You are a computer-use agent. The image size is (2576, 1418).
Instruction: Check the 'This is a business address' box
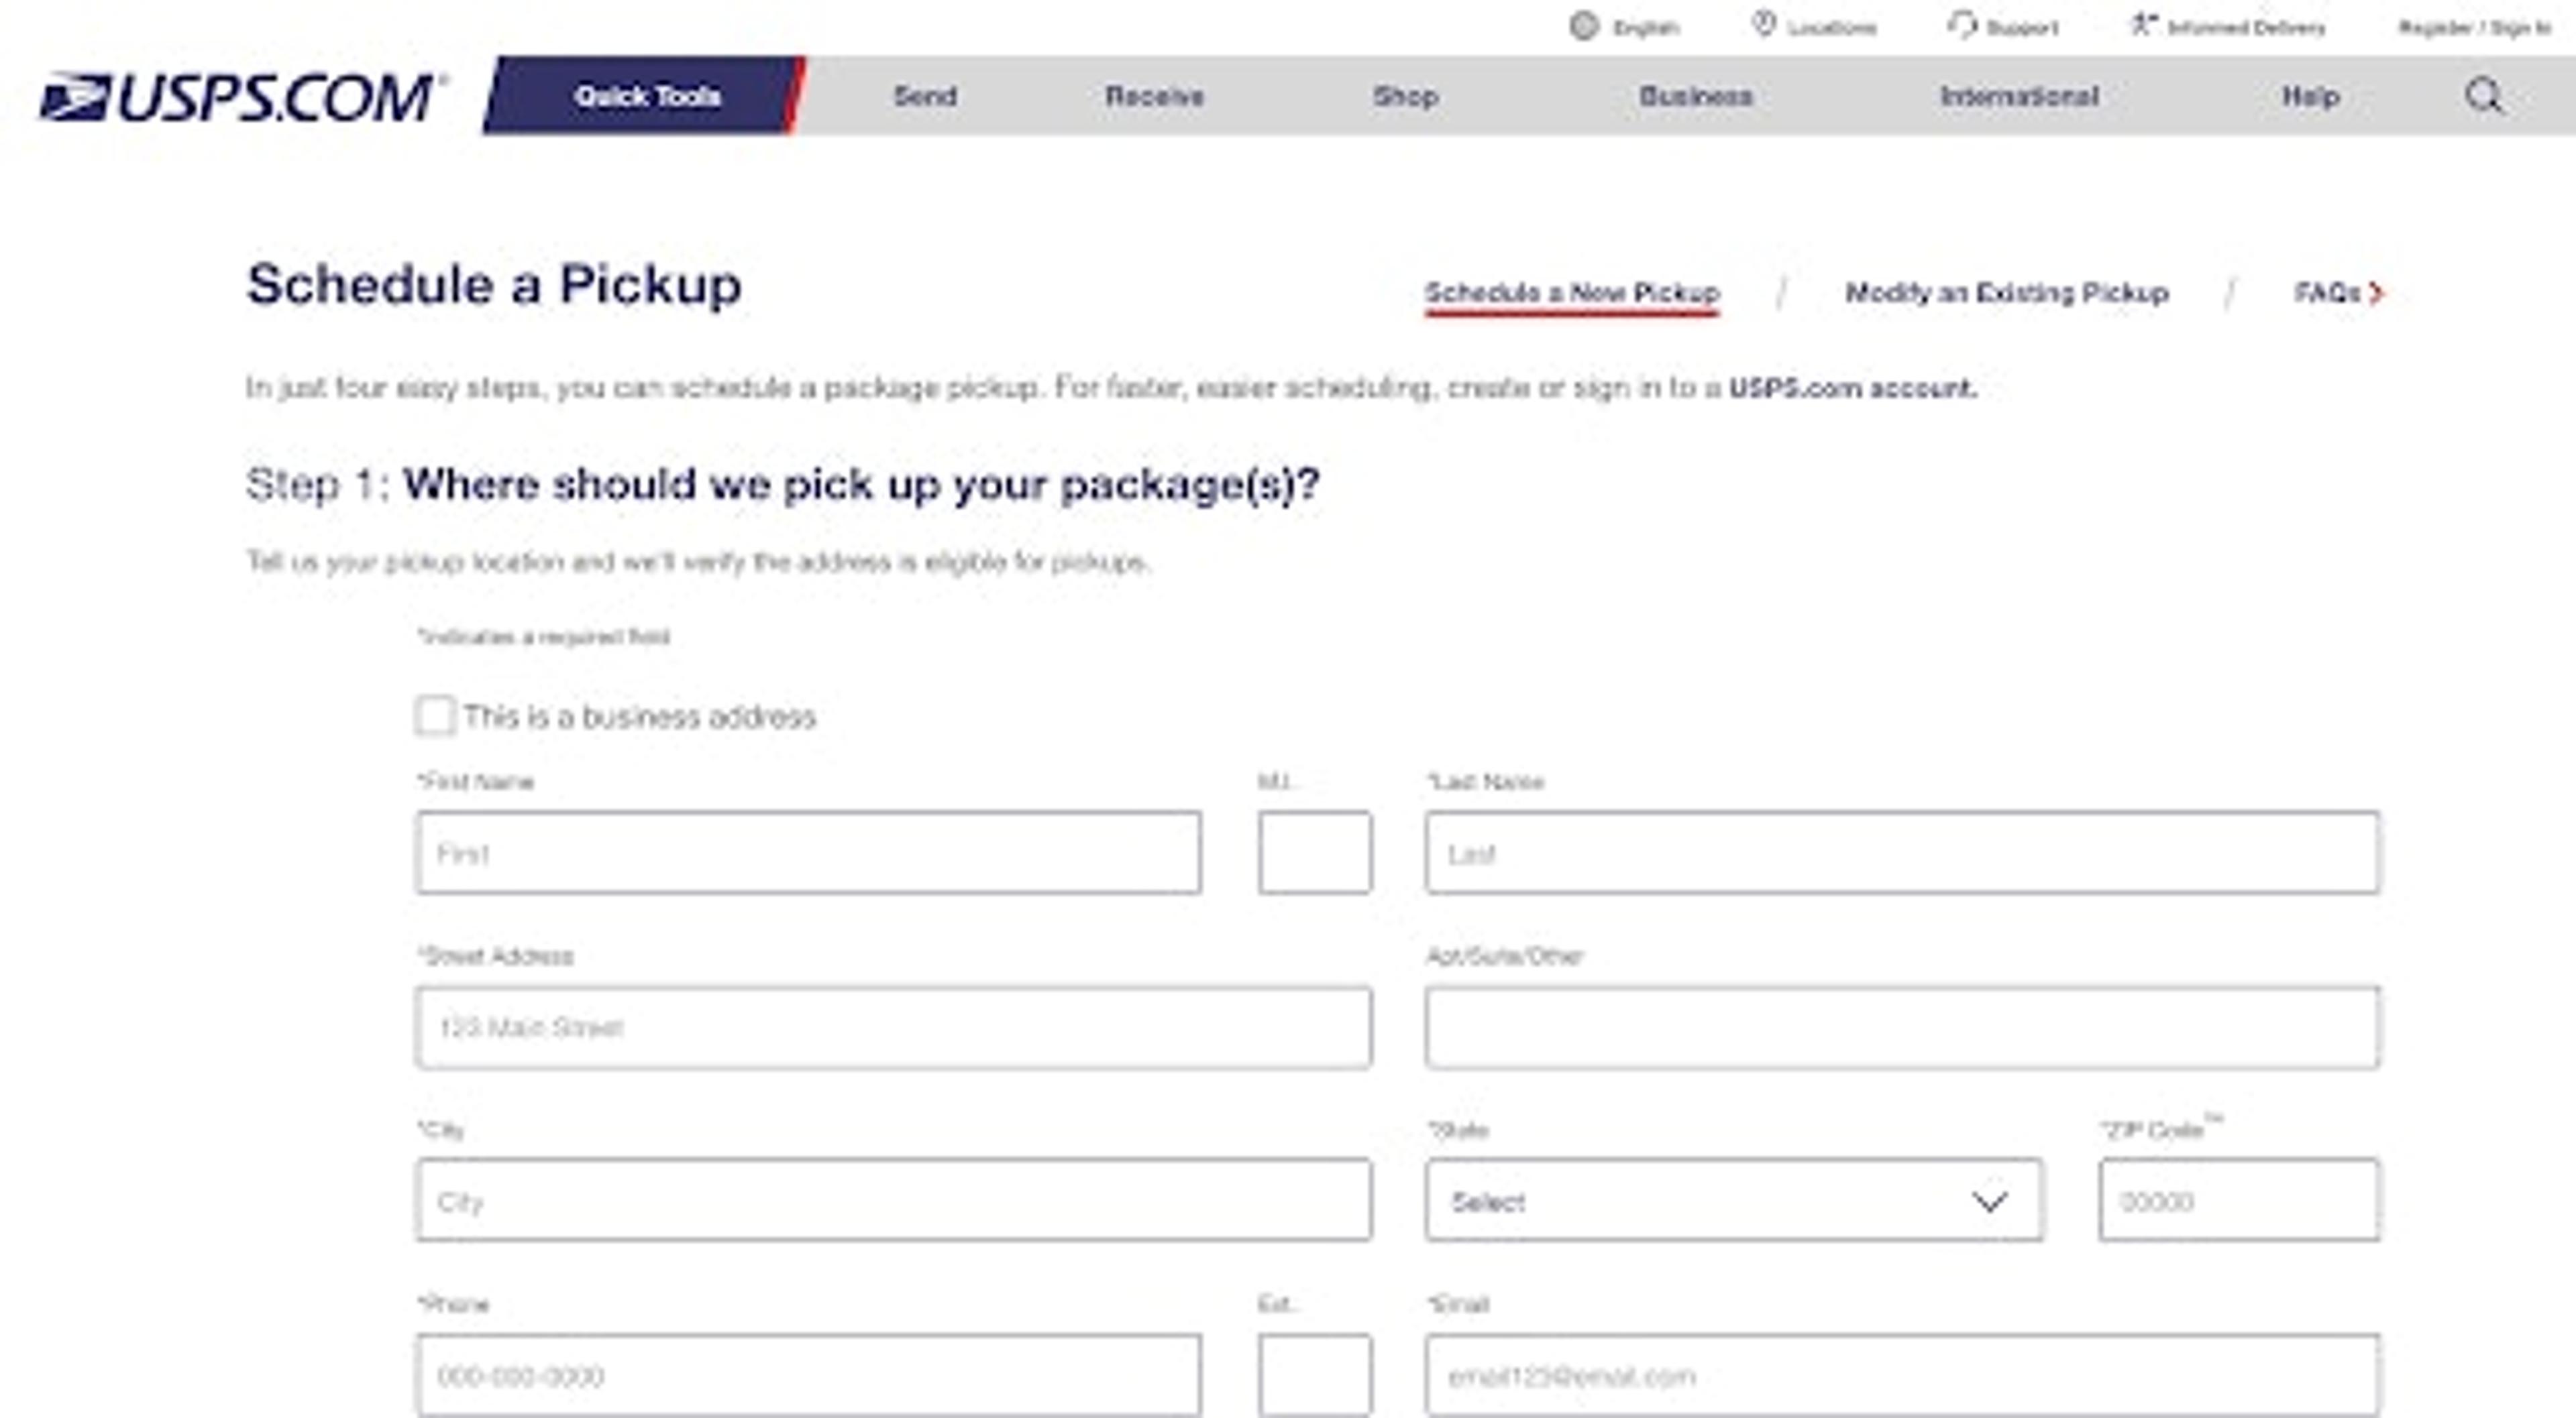(435, 715)
